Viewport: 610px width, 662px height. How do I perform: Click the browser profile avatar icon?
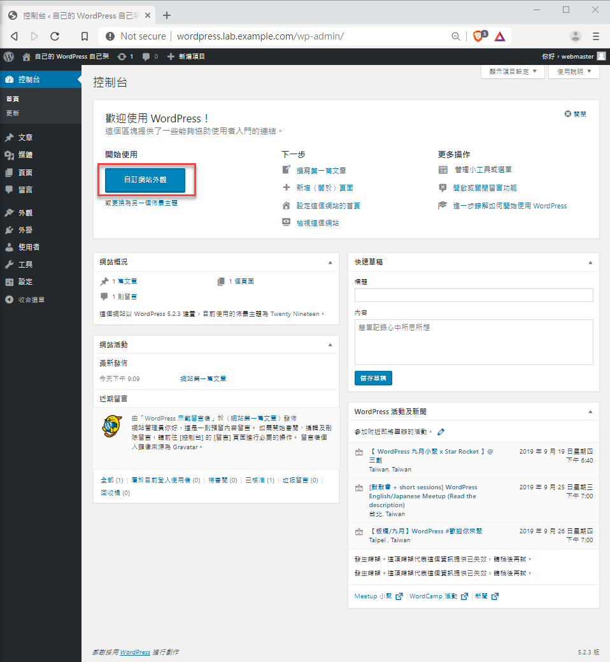point(576,36)
